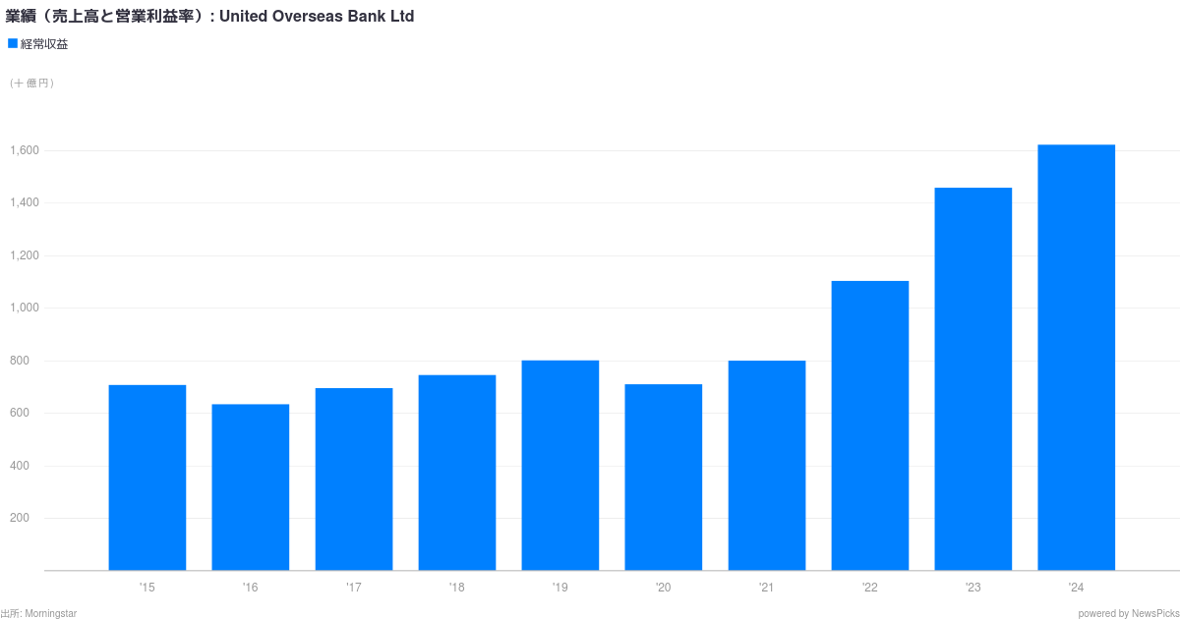1180x619 pixels.
Task: Click the '18 x-axis year label
Action: 457,588
